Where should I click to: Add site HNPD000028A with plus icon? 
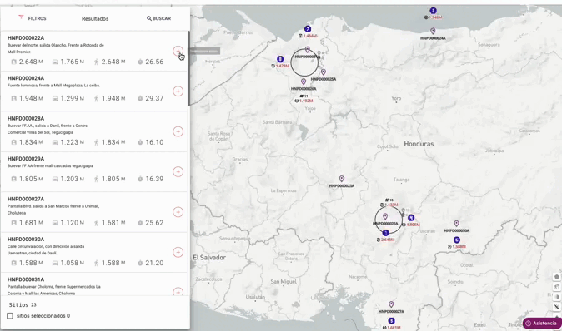(x=178, y=131)
